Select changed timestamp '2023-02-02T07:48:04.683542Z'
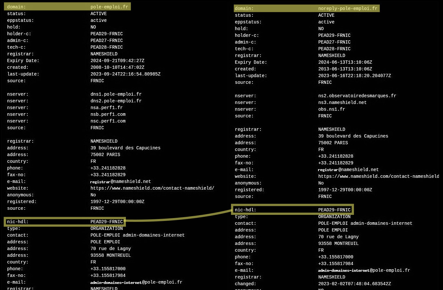 [355, 284]
